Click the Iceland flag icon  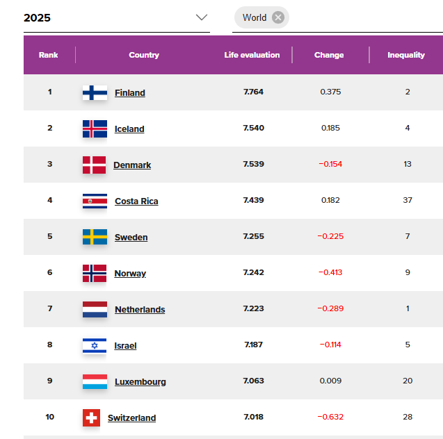(x=95, y=129)
